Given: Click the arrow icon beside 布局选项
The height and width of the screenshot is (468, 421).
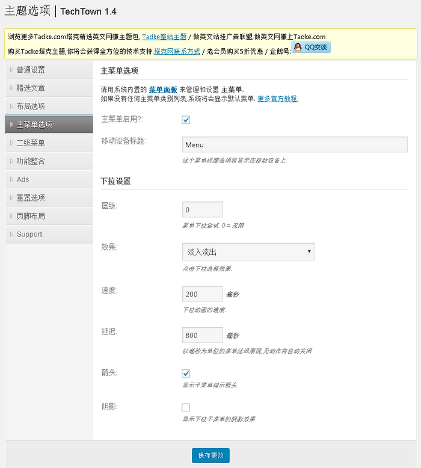Looking at the screenshot, I should pyautogui.click(x=11, y=106).
